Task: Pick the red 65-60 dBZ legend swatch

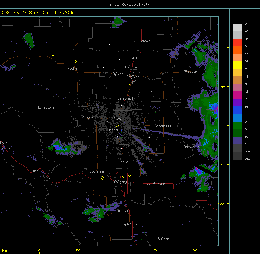Action: (x=237, y=43)
